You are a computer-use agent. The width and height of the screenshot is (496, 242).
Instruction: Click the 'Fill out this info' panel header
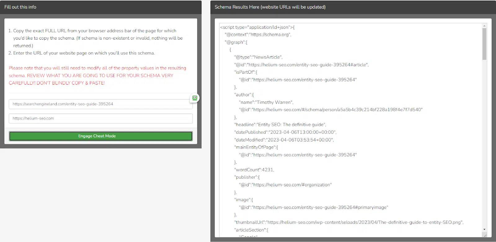pyautogui.click(x=101, y=7)
